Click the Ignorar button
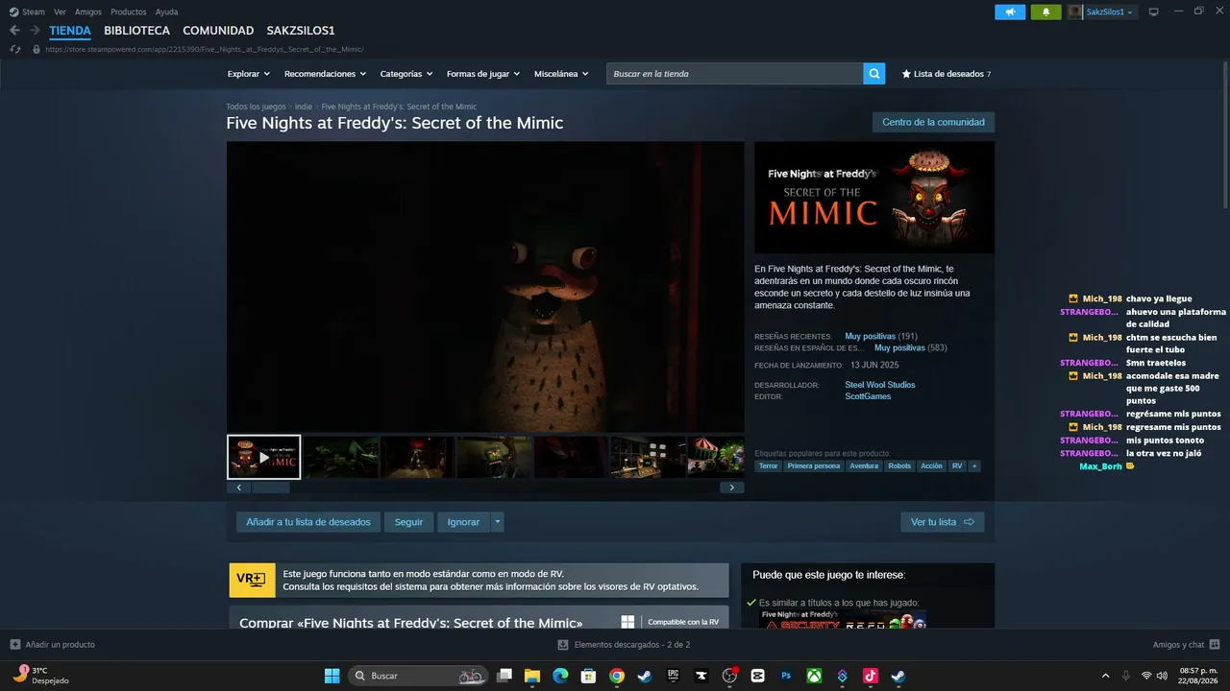 click(463, 522)
